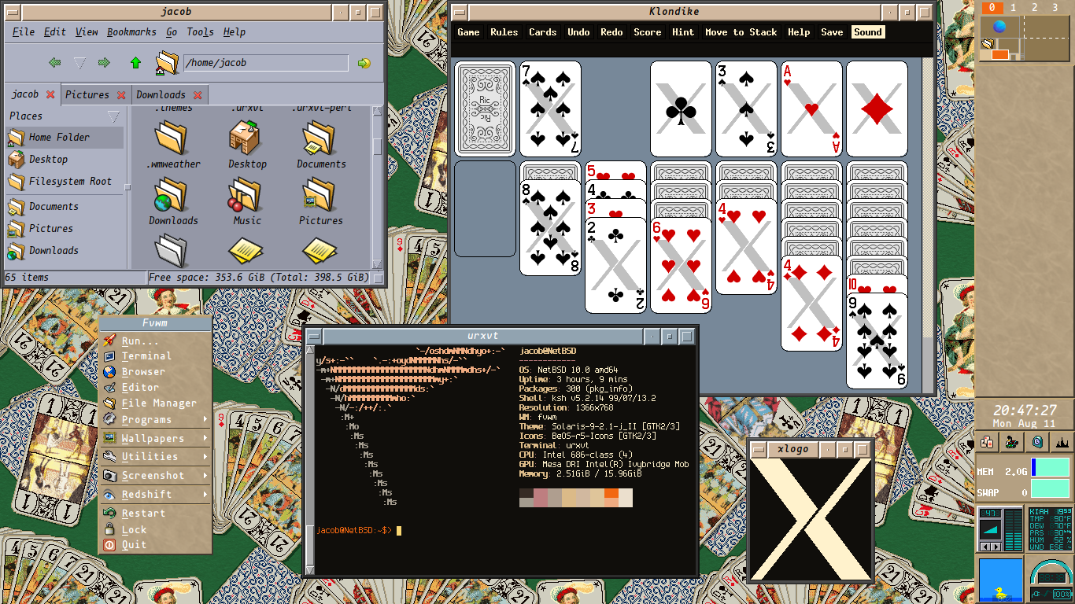Go back in the jacob file manager
This screenshot has width=1075, height=604.
[54, 63]
